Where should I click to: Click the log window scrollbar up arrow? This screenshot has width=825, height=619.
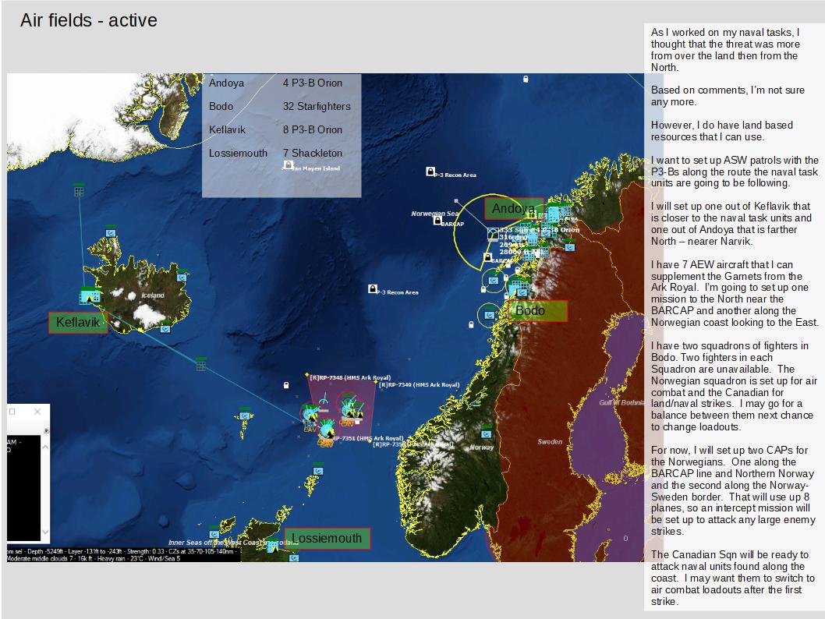click(45, 447)
